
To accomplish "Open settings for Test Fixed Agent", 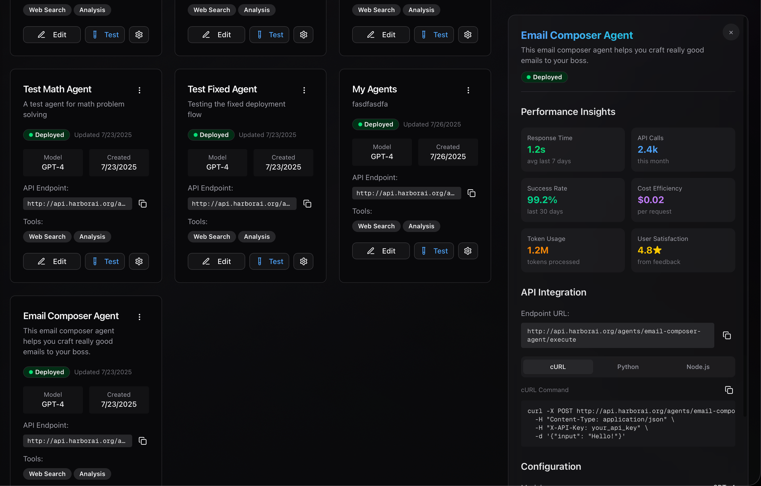I will pyautogui.click(x=303, y=261).
